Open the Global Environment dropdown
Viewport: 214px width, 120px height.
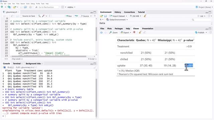(117, 20)
